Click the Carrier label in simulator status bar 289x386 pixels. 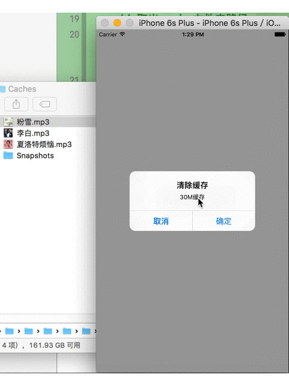[x=108, y=34]
